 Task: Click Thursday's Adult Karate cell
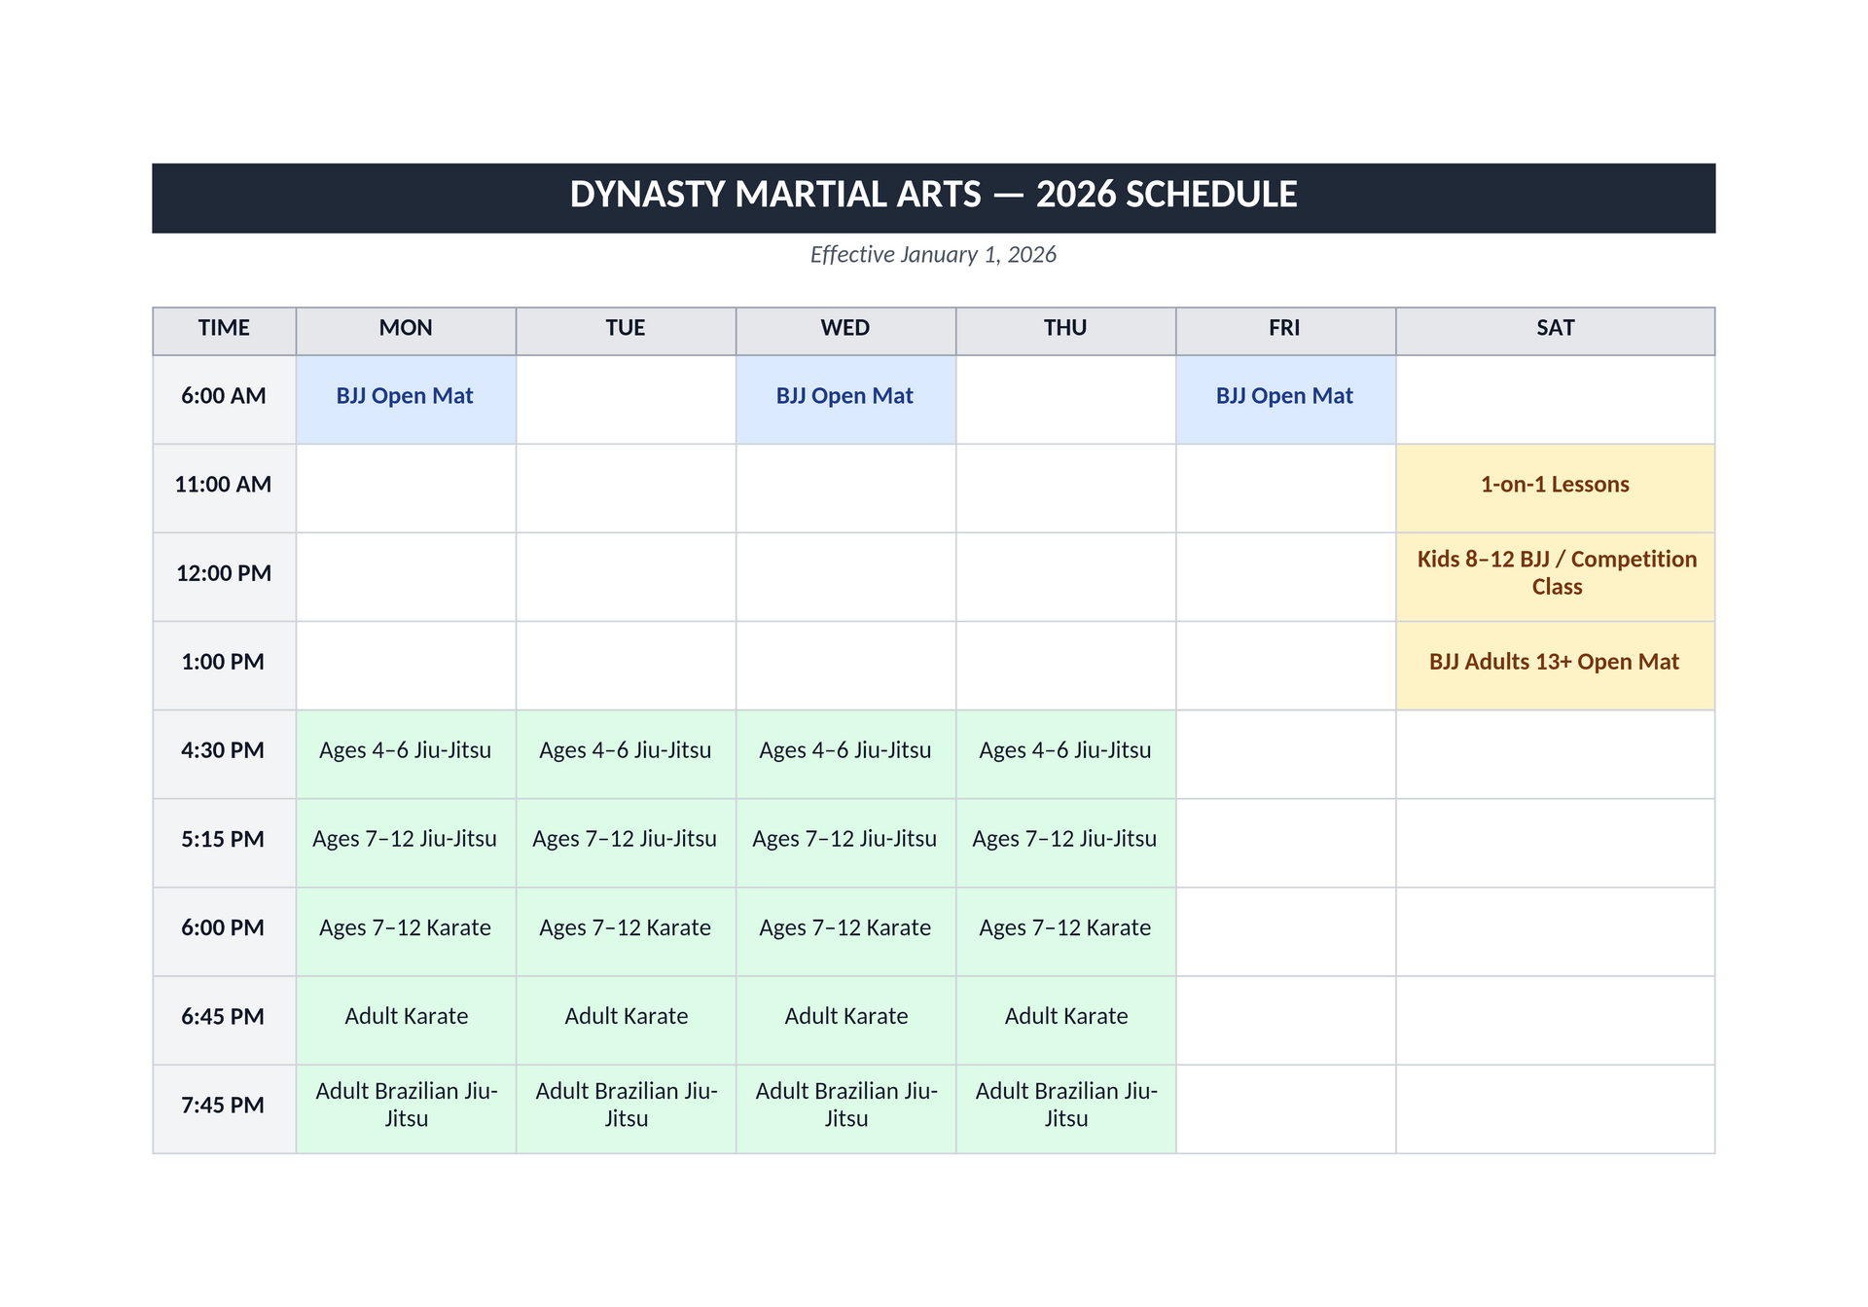click(x=1065, y=1020)
